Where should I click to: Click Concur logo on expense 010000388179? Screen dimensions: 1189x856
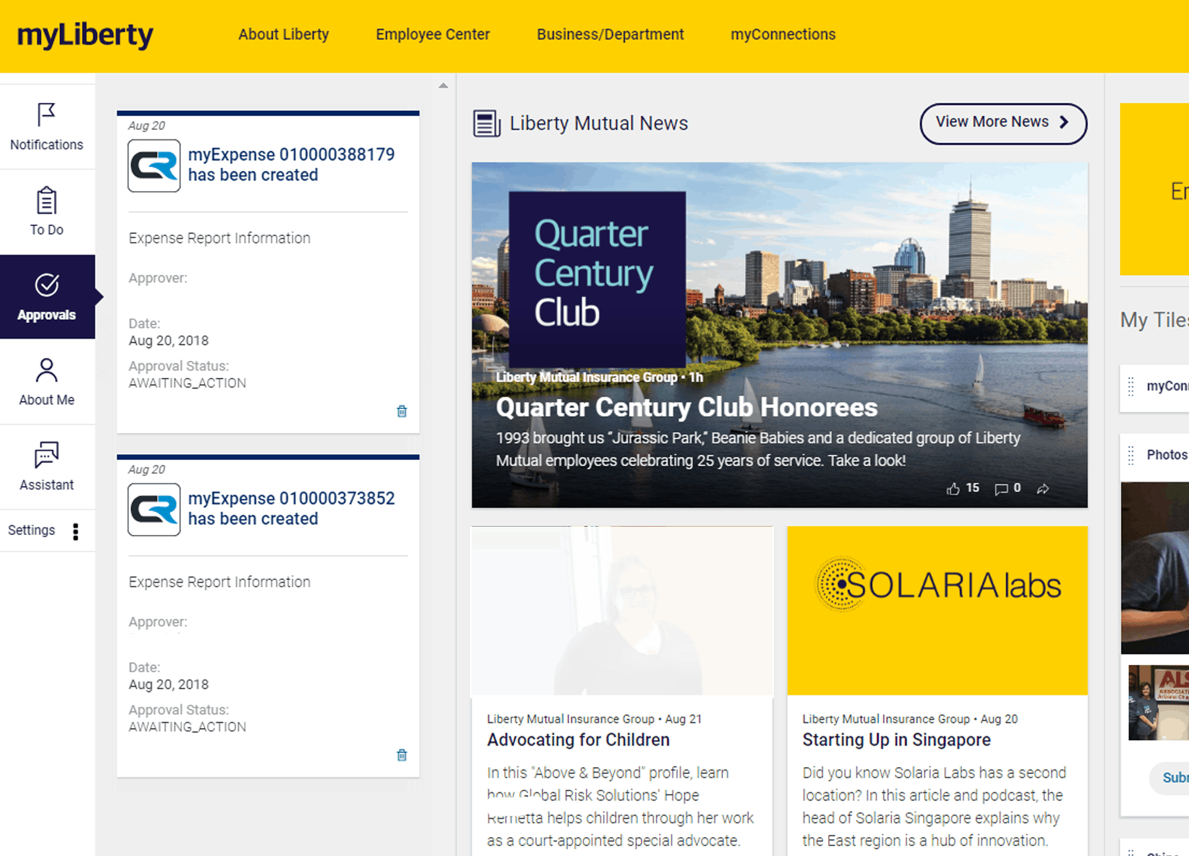(x=154, y=166)
